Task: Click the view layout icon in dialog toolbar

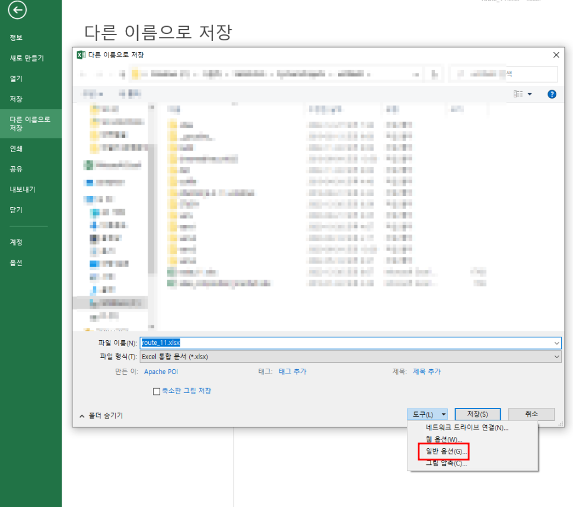Action: tap(518, 94)
